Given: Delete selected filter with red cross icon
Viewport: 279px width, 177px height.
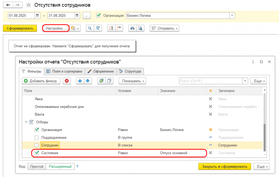Looking at the screenshot, I should click(67, 81).
